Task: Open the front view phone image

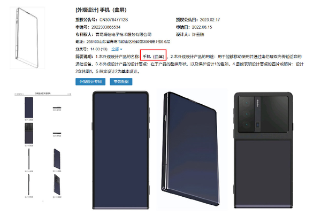Action: pos(120,150)
